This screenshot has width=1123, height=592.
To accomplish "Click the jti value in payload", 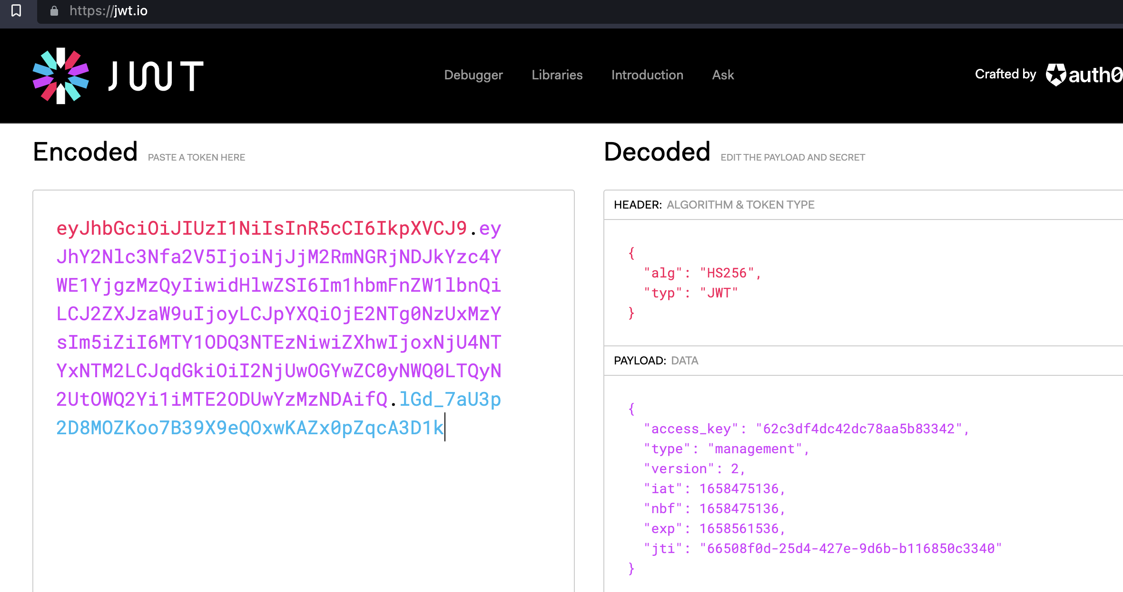I will pyautogui.click(x=850, y=549).
